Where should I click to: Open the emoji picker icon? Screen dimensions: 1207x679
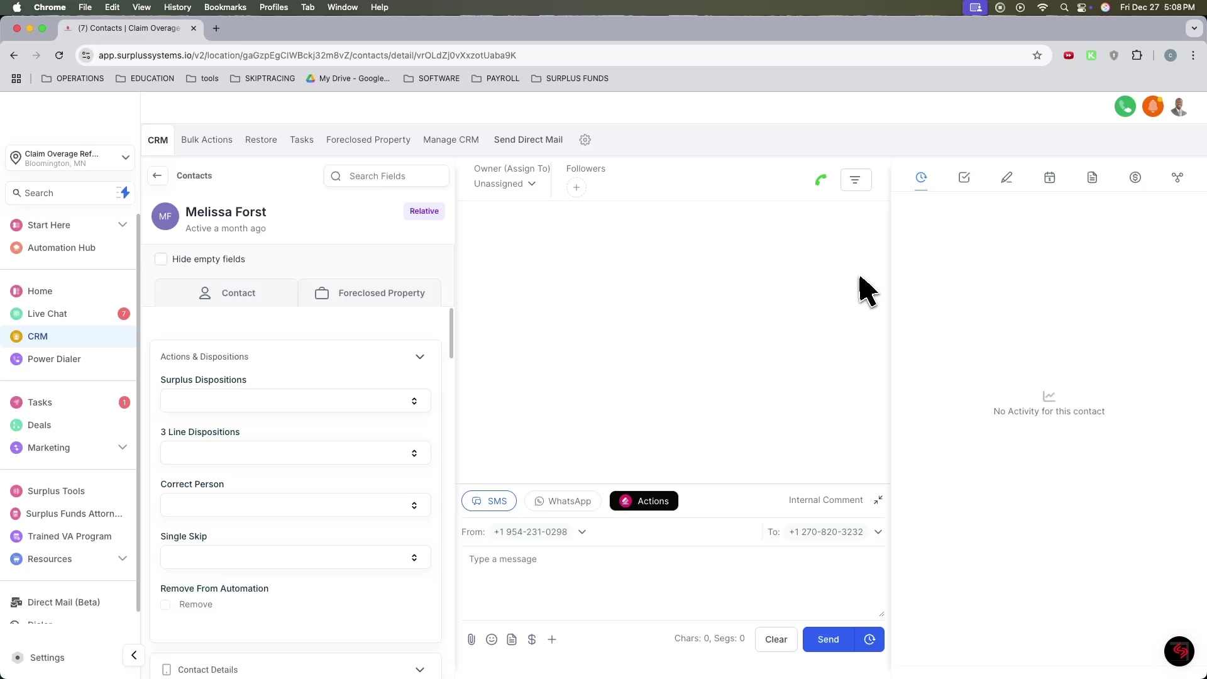coord(492,639)
